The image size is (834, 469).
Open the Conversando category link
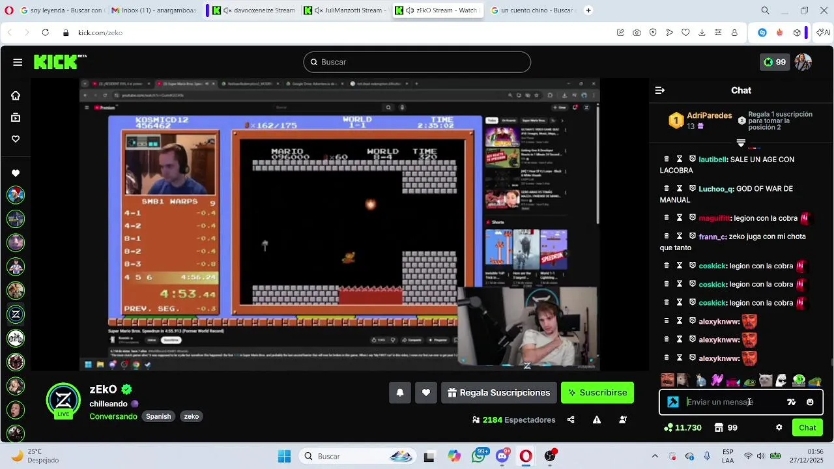pyautogui.click(x=113, y=416)
